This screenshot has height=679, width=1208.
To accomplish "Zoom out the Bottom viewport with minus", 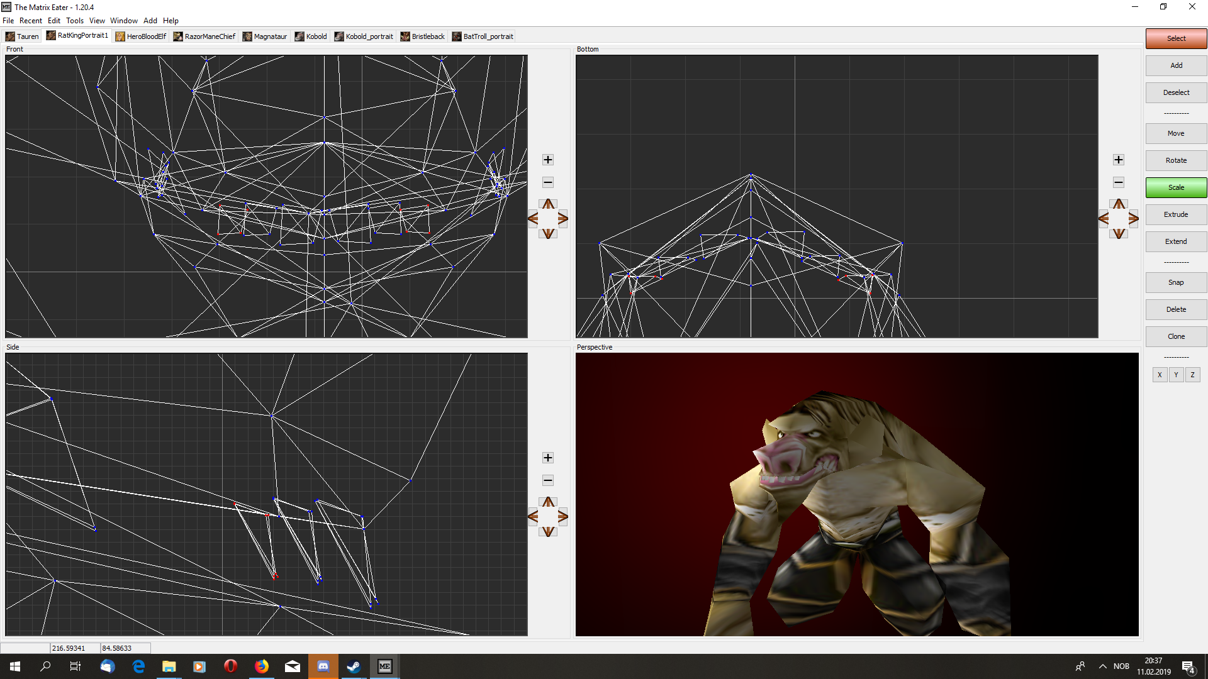I will tap(1119, 182).
